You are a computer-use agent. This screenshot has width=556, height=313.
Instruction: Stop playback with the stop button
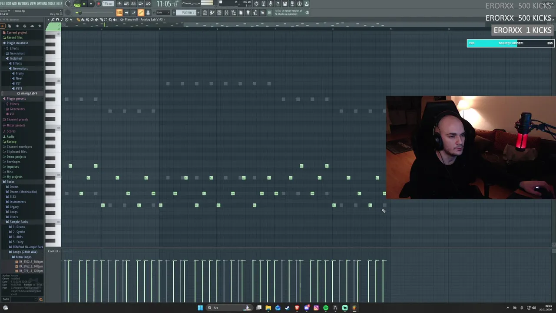91,4
